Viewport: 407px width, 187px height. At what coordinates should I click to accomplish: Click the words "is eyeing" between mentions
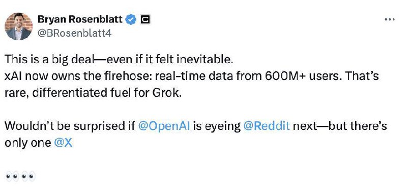(217, 127)
